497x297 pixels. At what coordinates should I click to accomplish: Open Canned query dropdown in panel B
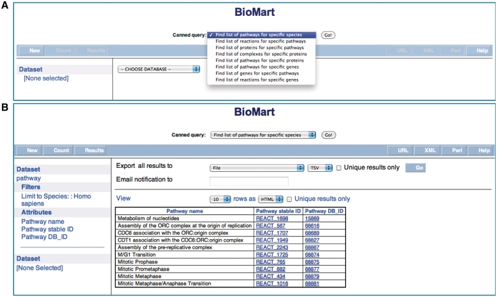pos(263,135)
